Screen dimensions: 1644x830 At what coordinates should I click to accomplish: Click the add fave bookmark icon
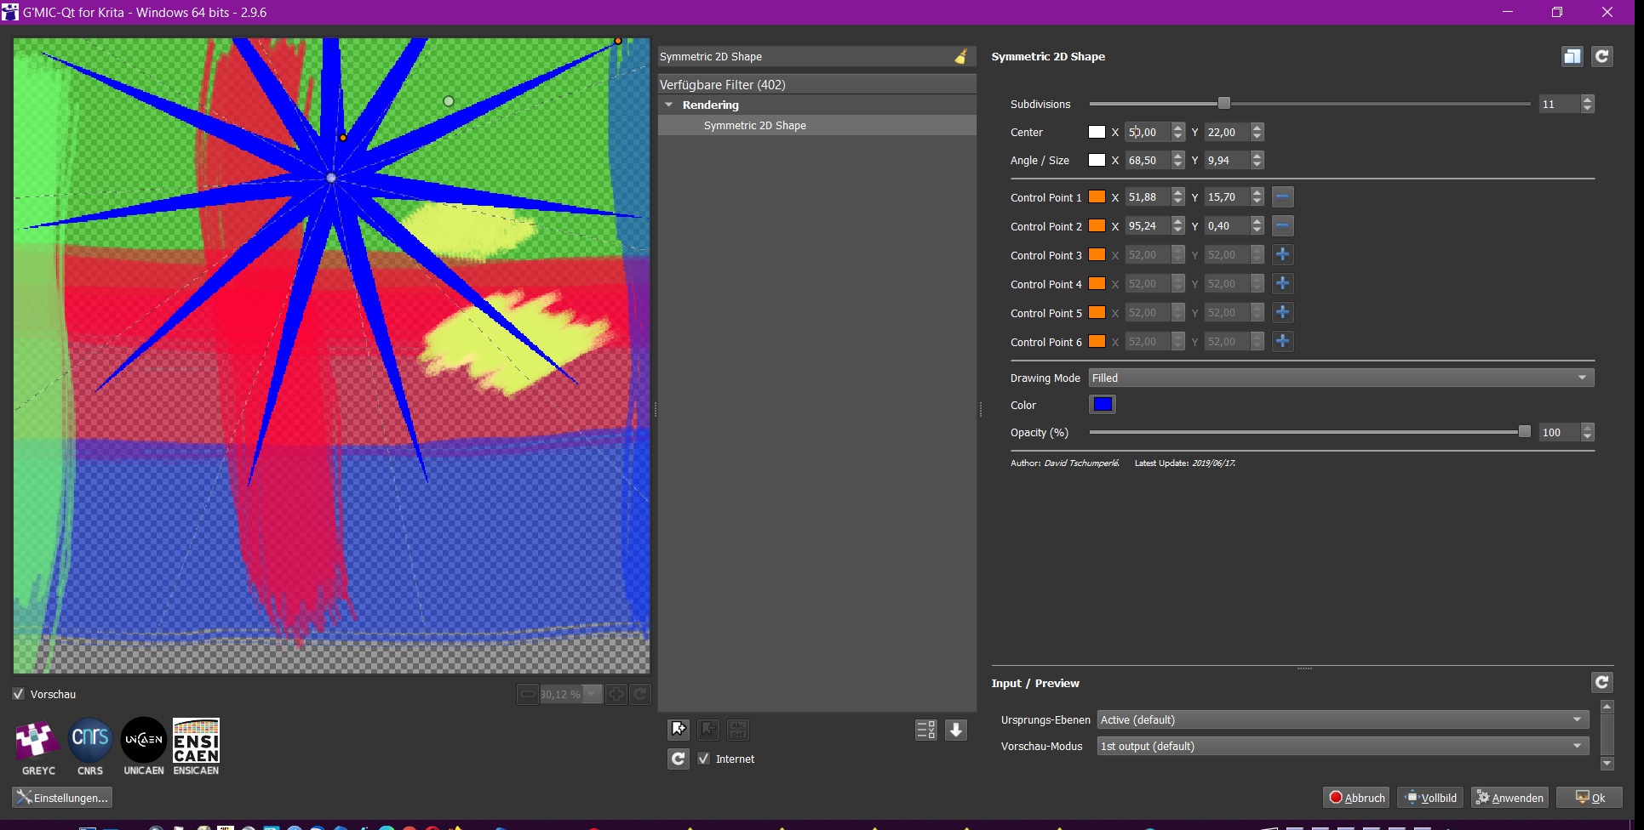click(x=679, y=730)
